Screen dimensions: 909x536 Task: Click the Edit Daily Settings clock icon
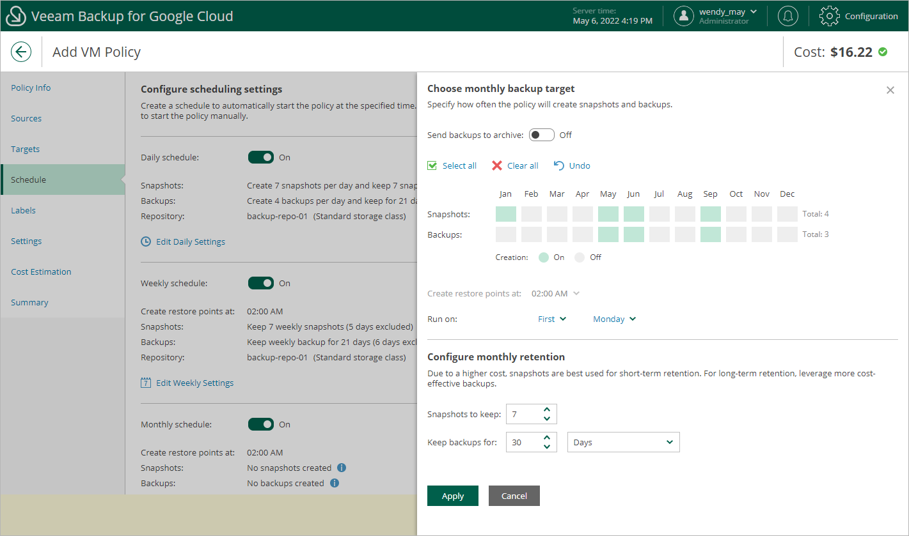pos(146,241)
